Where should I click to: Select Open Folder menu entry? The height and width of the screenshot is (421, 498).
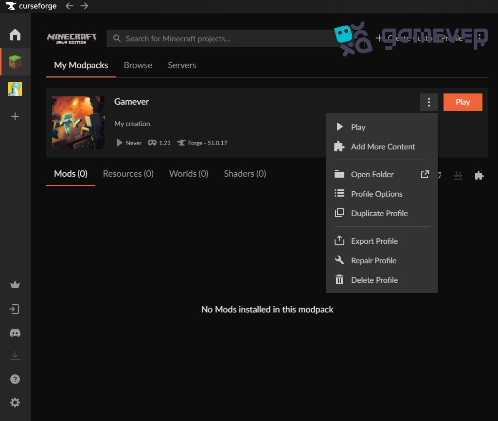click(x=382, y=174)
